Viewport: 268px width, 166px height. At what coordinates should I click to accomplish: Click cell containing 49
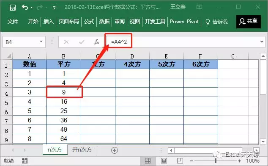(x=64, y=129)
